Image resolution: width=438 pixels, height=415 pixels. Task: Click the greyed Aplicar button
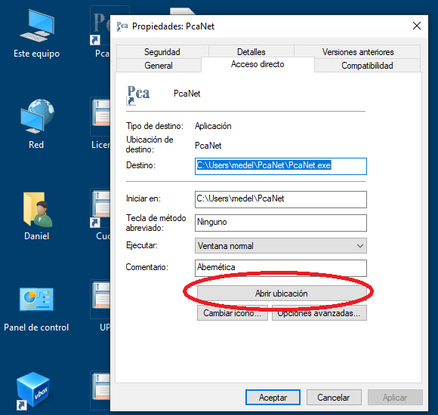pos(395,397)
